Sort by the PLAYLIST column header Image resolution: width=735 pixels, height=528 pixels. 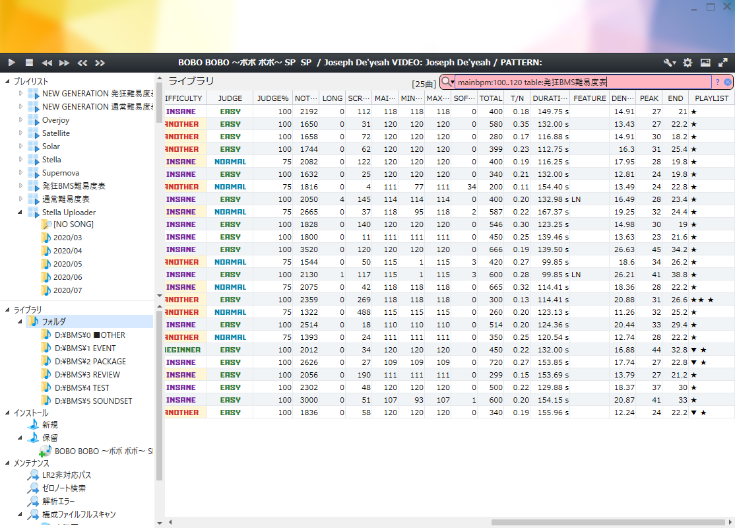[x=711, y=98]
